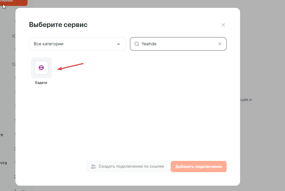Select the sidebar item ending in 'чта'
This screenshot has width=285, height=191.
point(4,163)
